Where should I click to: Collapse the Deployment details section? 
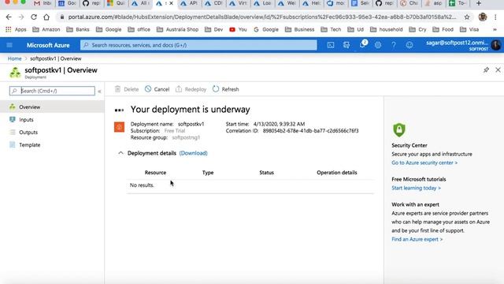pos(120,153)
